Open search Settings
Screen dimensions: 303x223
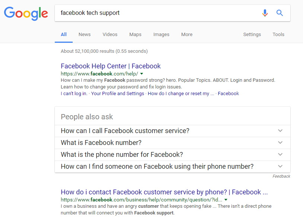(252, 35)
